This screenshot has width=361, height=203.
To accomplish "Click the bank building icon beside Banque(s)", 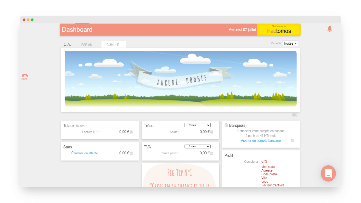I will click(x=226, y=125).
